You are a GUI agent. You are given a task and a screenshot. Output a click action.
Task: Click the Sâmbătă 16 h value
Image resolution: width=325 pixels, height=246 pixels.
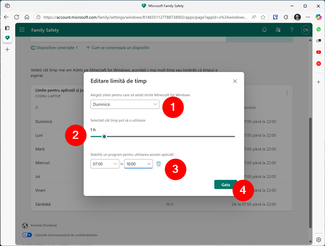pos(170,204)
